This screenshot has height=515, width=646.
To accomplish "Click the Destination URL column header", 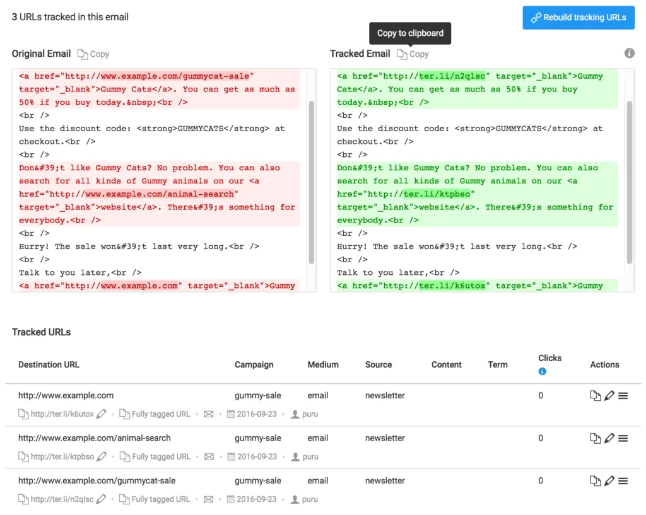I will click(x=49, y=364).
